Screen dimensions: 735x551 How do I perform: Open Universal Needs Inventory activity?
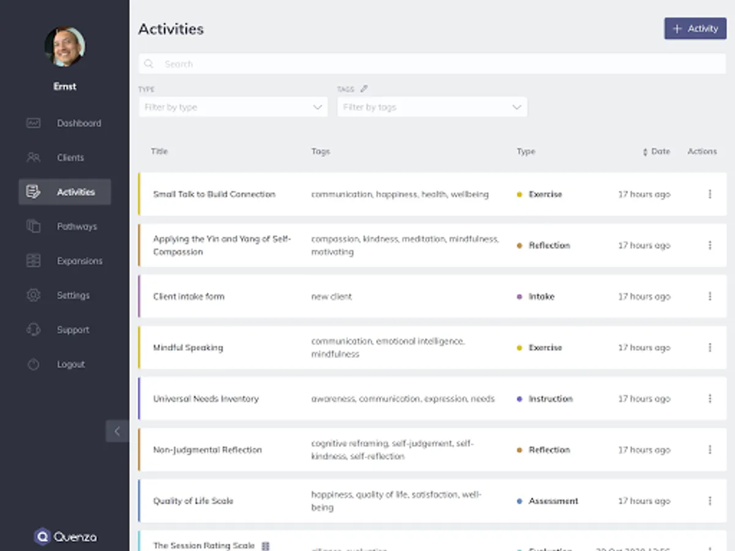206,399
